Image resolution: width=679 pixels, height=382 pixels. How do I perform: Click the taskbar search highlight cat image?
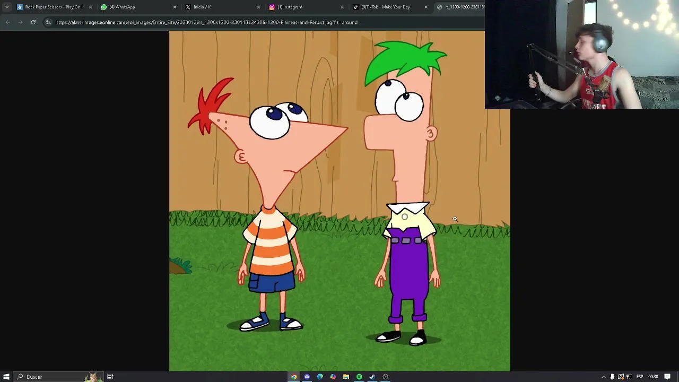(93, 377)
